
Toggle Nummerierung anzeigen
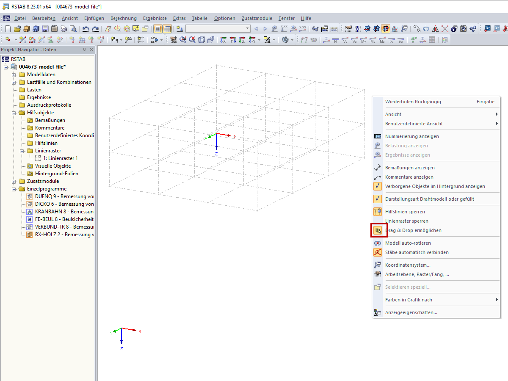436,136
